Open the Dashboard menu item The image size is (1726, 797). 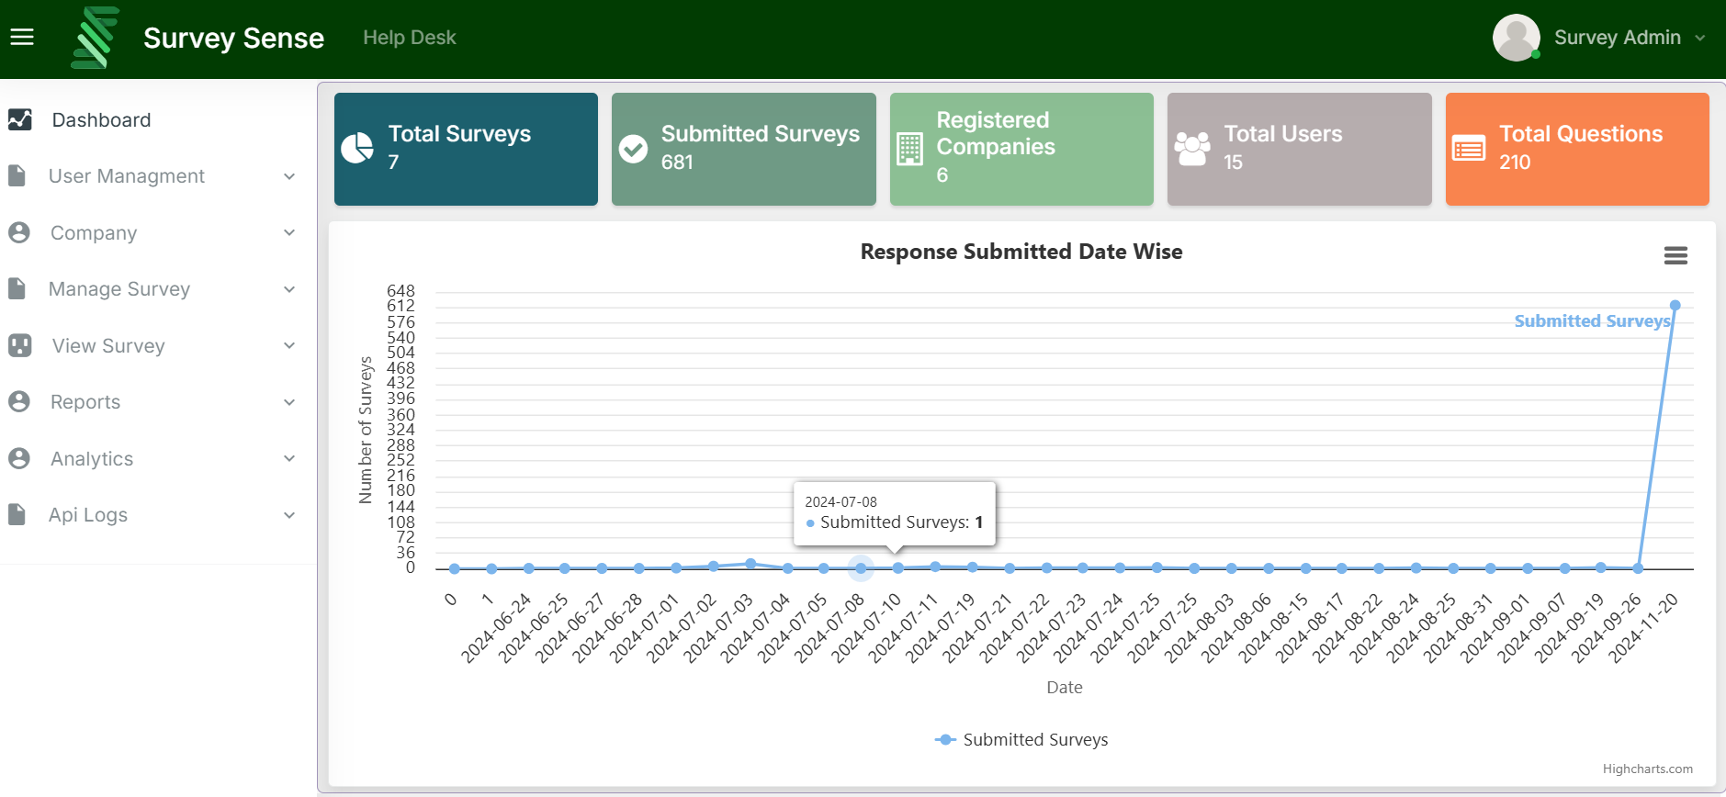click(101, 120)
